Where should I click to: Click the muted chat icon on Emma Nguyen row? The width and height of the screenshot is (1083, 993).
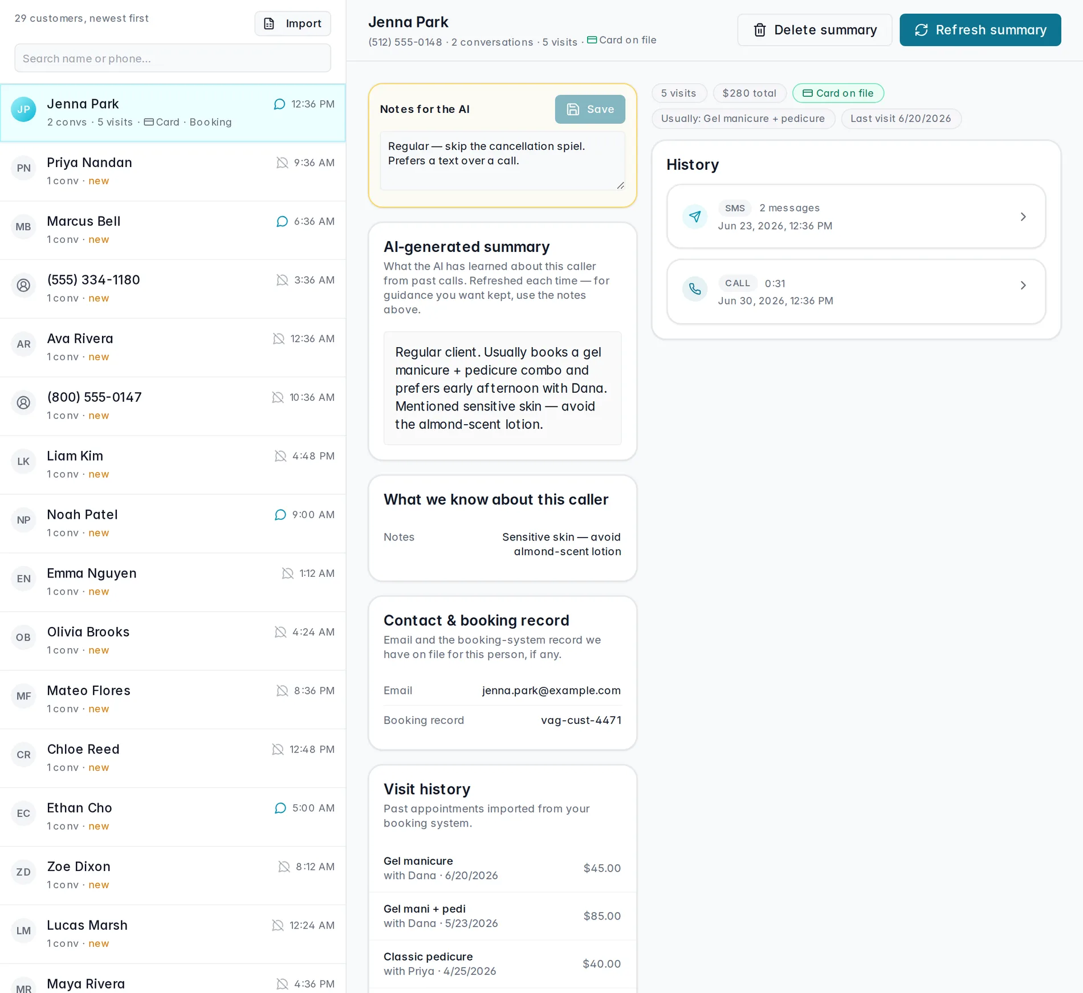[x=288, y=574]
